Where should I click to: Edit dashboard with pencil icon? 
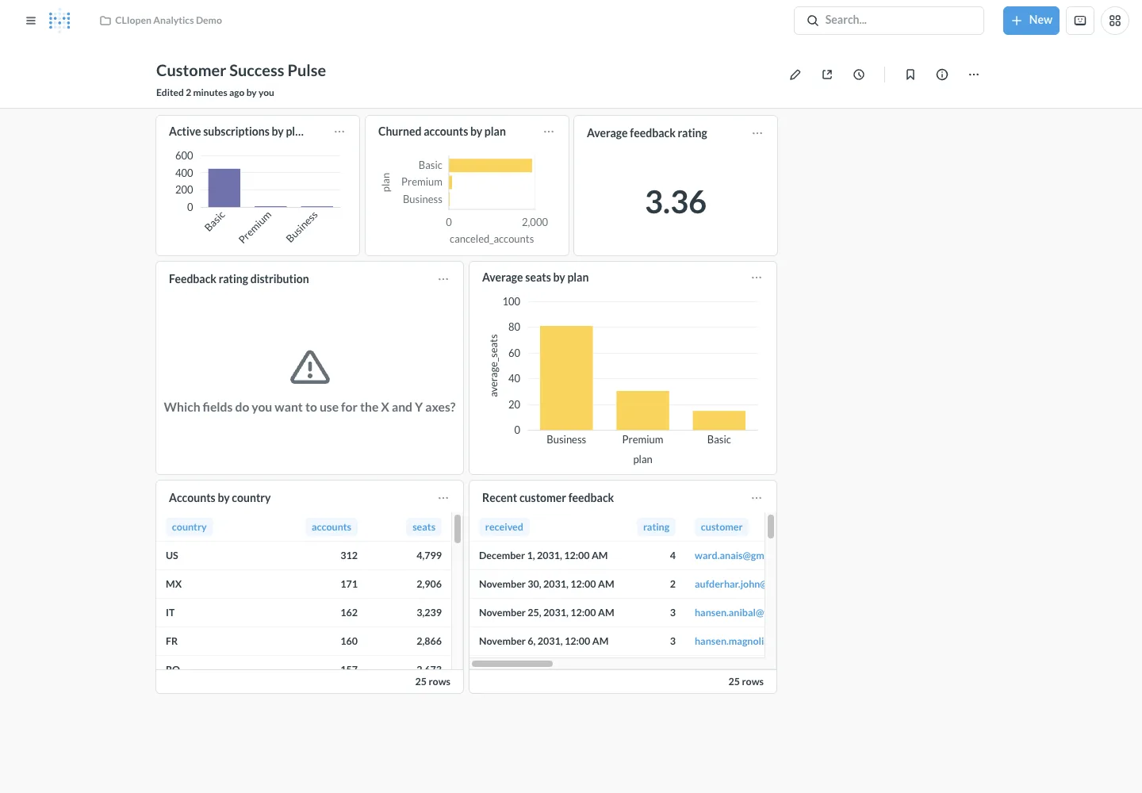(795, 75)
